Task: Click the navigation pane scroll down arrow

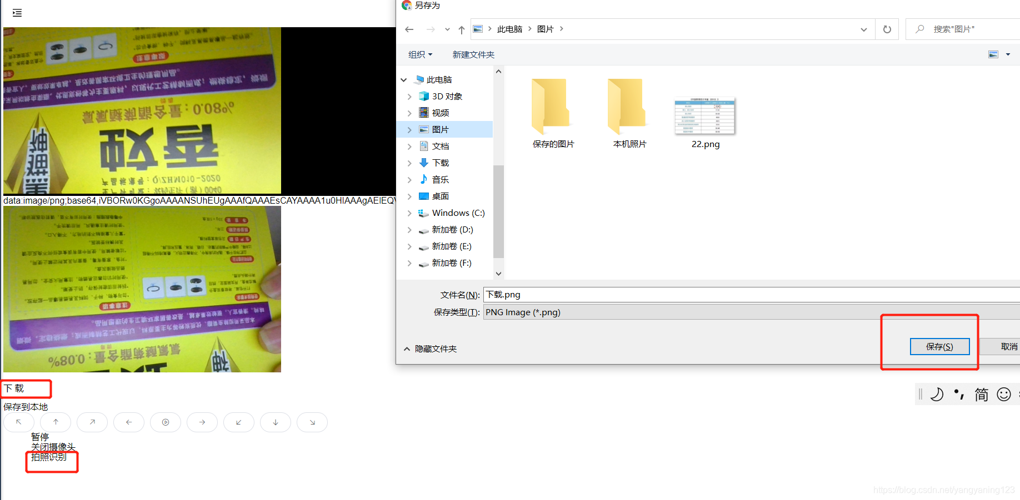Action: [498, 274]
